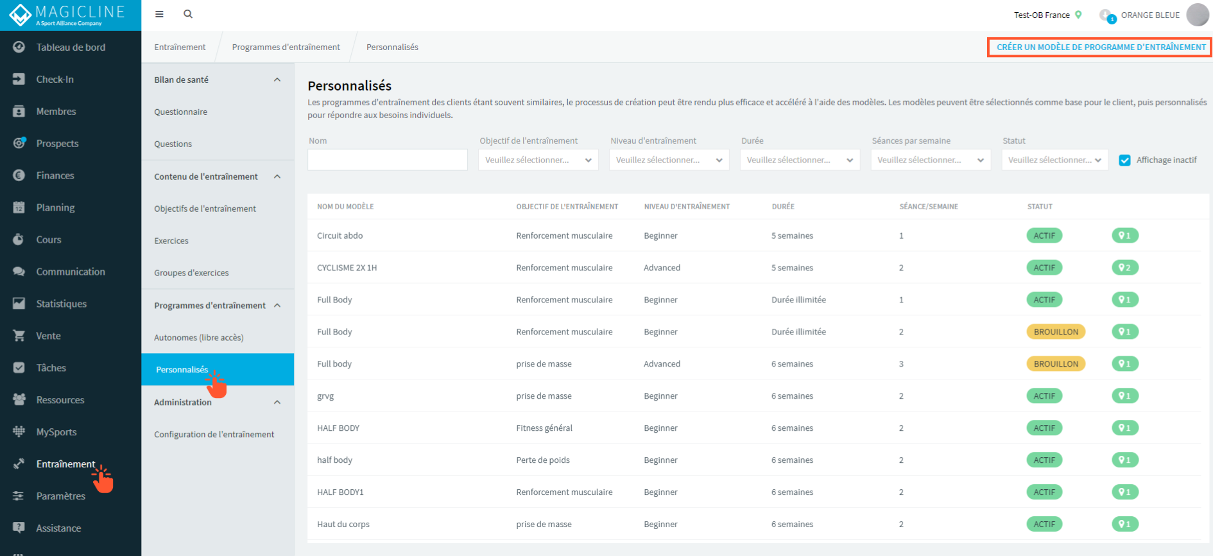Collapse the Contenu de l'entraînement section
The image size is (1213, 556).
[x=277, y=177]
